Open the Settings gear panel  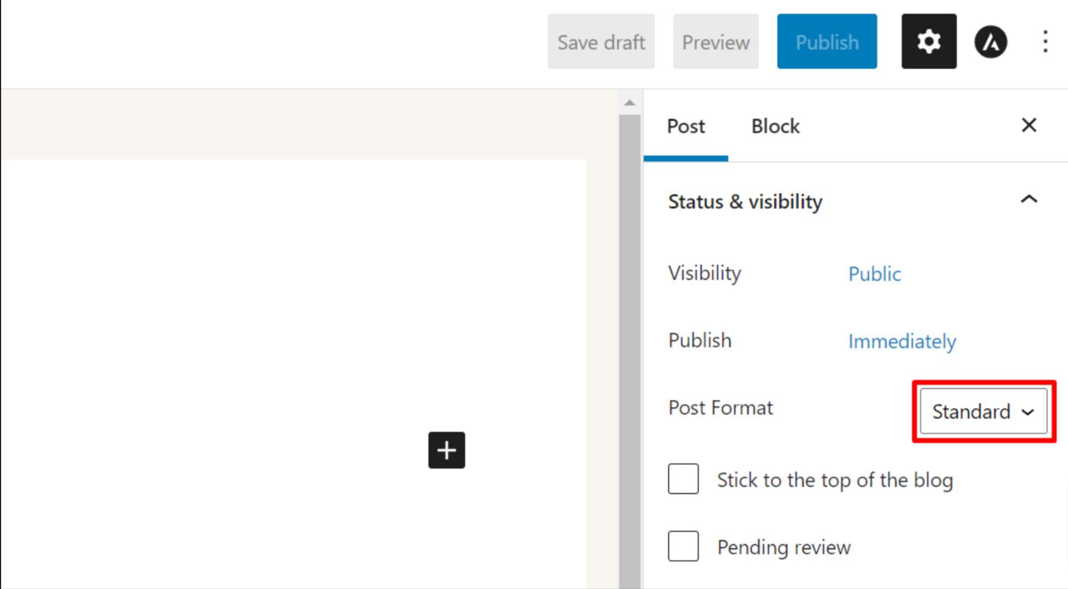point(929,42)
